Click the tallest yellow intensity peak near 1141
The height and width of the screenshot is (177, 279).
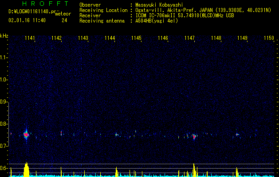[x=26, y=169]
